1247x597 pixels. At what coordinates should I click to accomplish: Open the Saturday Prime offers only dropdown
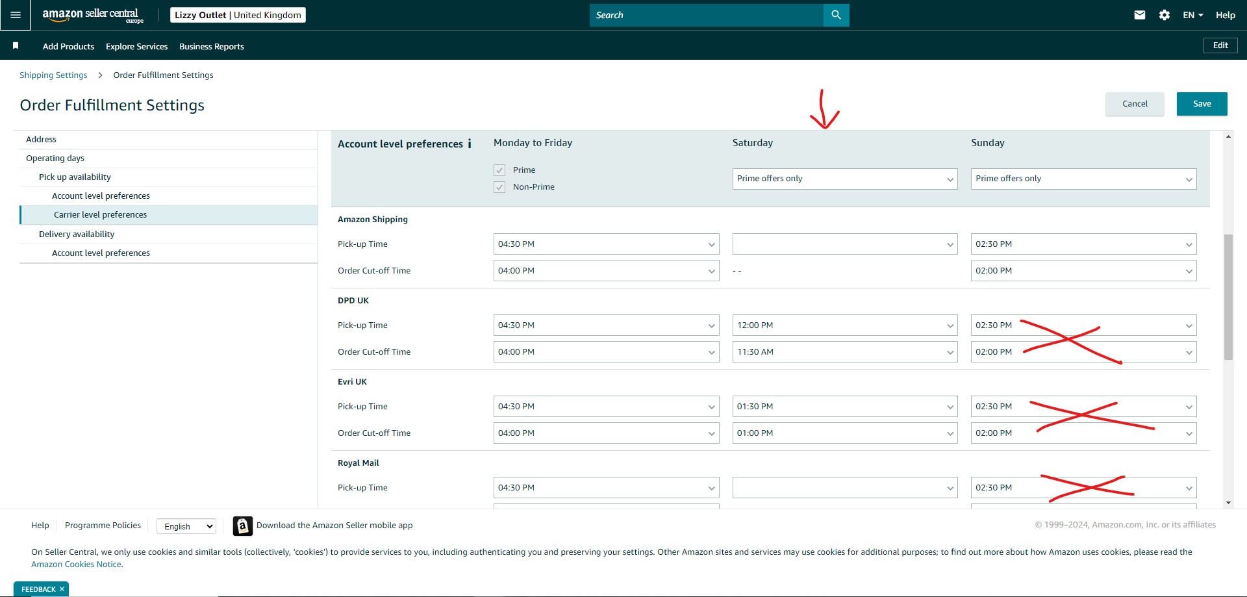click(x=845, y=179)
